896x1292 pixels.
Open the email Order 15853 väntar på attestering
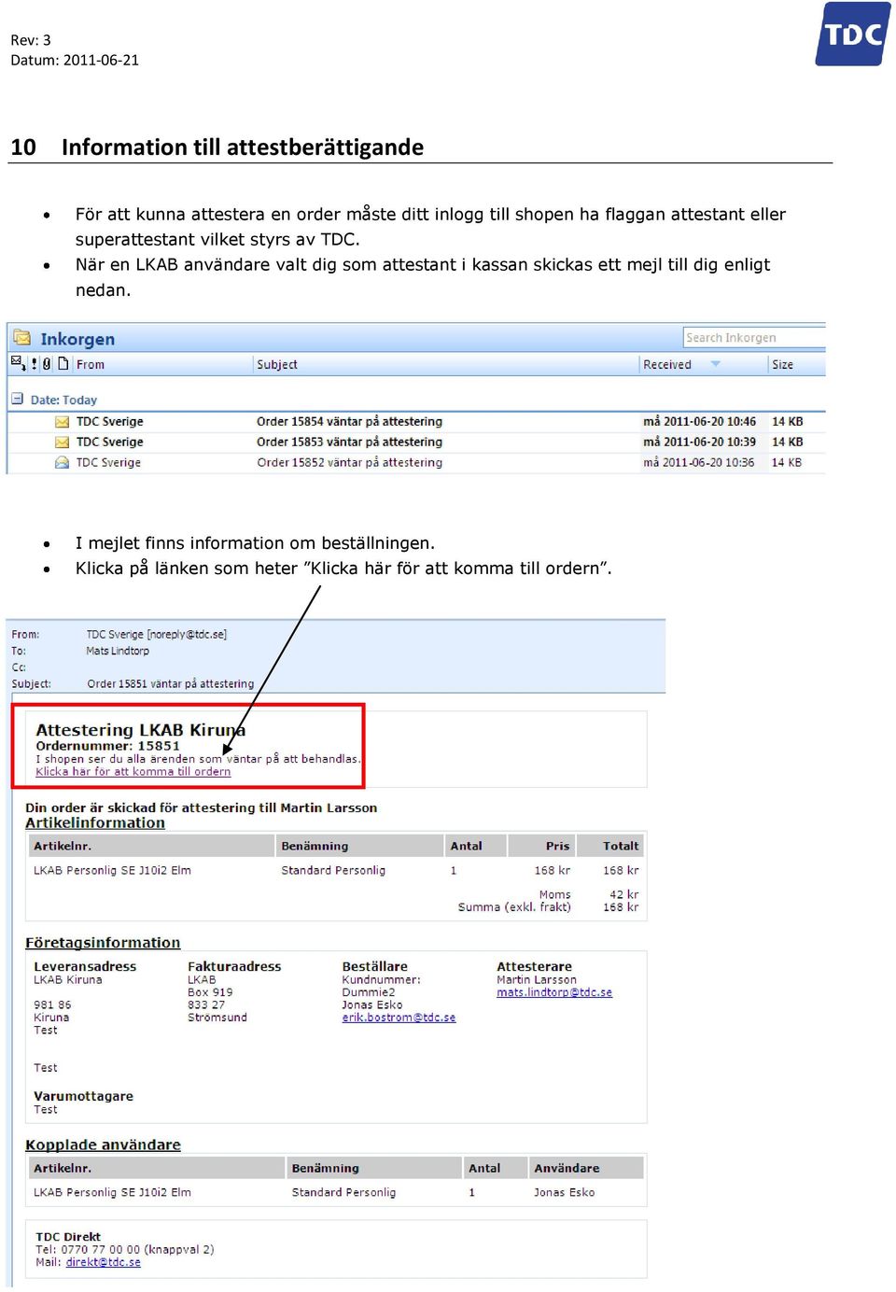(x=350, y=442)
